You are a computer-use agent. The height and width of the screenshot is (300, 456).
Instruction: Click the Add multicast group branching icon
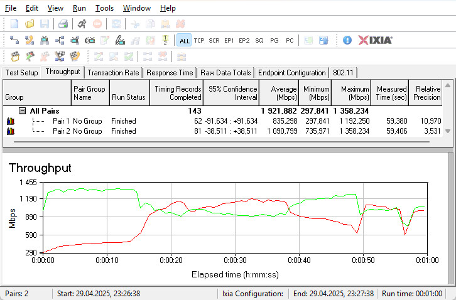(60, 40)
